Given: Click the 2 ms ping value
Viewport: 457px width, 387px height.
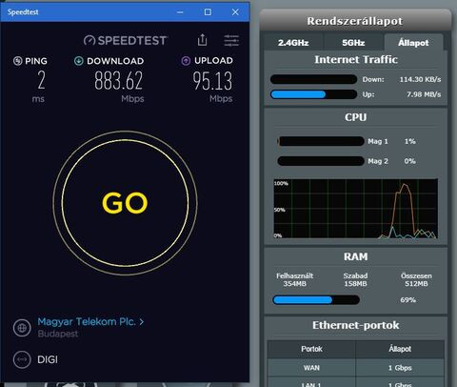Looking at the screenshot, I should click(41, 80).
